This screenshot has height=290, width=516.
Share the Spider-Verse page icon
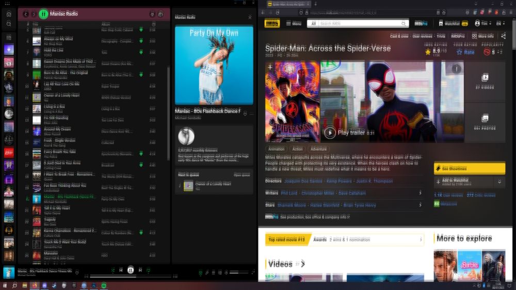[503, 36]
